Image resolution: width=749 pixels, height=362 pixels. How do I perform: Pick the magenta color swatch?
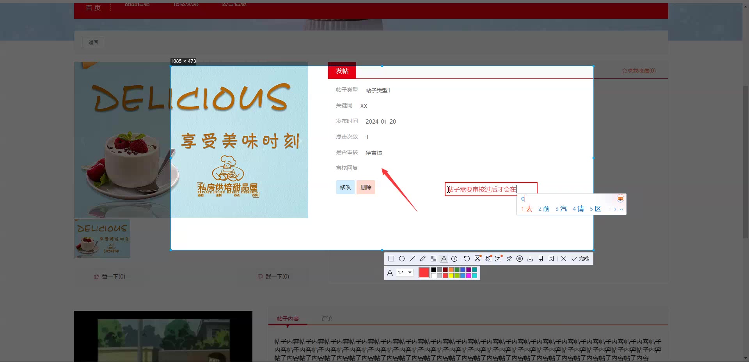click(x=469, y=276)
